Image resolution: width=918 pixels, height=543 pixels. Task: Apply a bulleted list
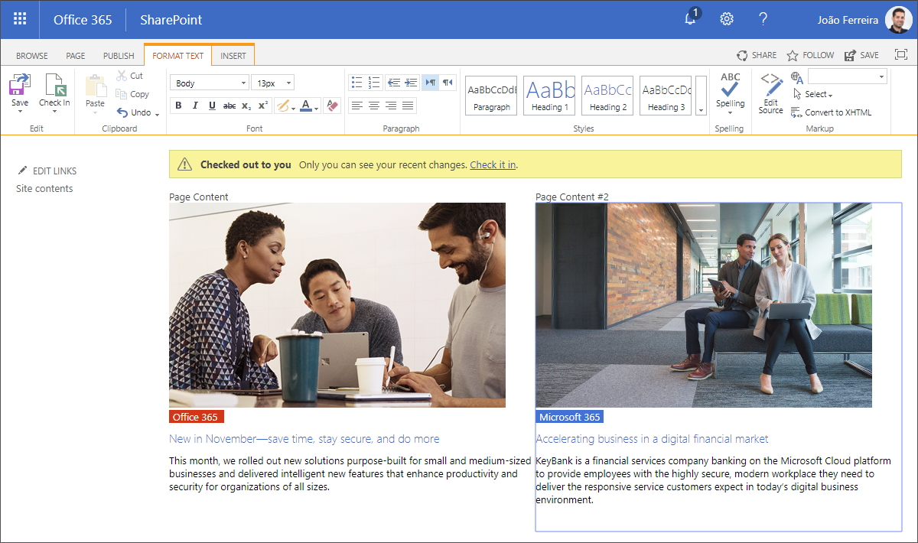[x=356, y=82]
